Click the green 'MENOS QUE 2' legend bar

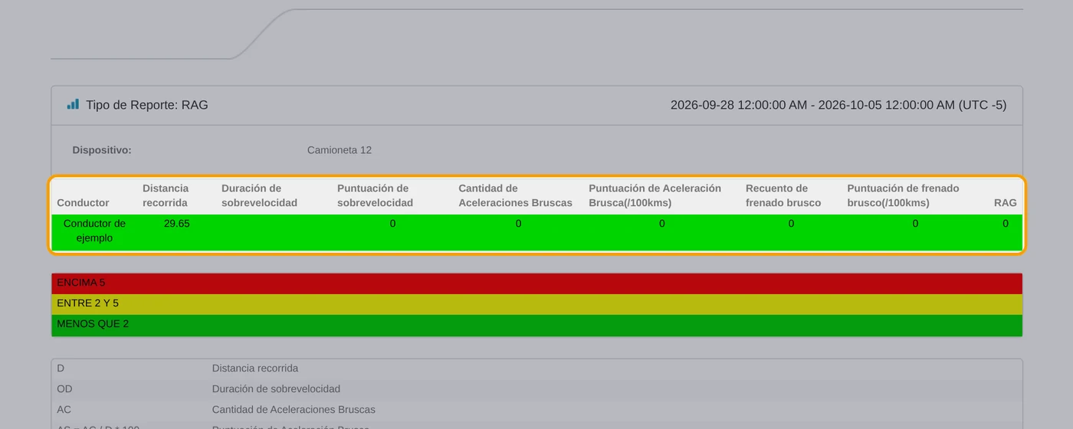[x=536, y=325]
